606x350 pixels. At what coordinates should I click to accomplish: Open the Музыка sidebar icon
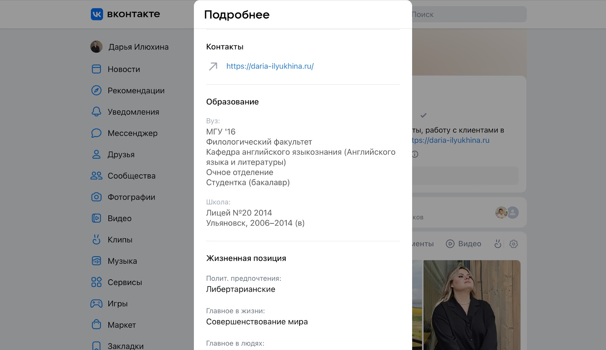point(96,261)
